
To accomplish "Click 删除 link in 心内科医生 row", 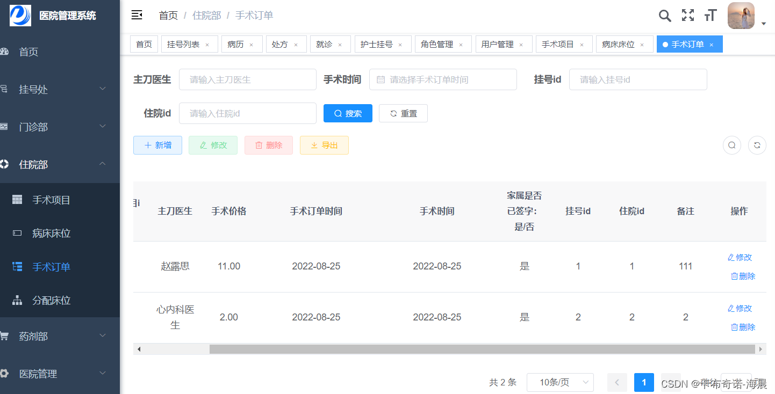I will click(x=743, y=327).
